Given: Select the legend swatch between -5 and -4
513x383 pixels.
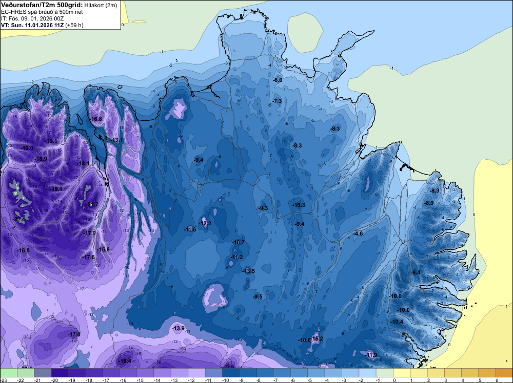Looking at the screenshot, I should pos(316,373).
